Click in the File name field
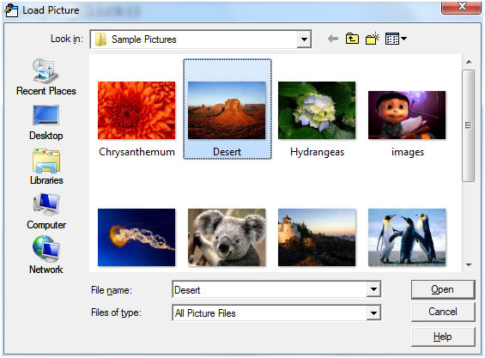The image size is (485, 358). click(x=270, y=289)
